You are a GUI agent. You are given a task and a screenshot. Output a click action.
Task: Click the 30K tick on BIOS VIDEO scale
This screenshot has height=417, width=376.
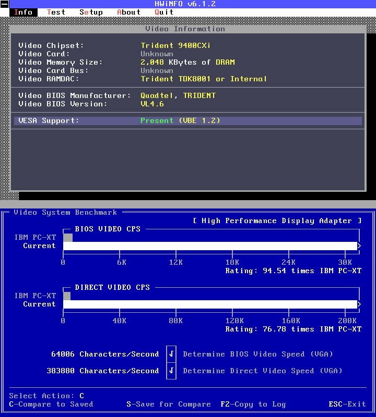coord(345,262)
